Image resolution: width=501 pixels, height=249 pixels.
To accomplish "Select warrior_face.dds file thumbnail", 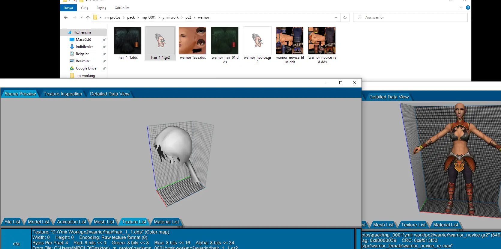I will point(192,40).
